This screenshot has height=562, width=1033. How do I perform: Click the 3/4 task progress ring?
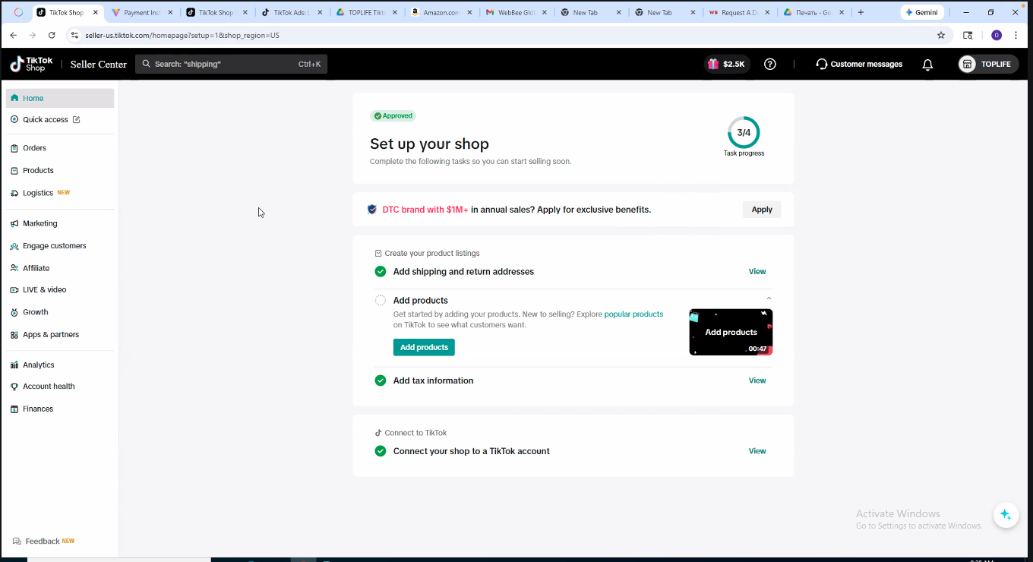click(744, 133)
